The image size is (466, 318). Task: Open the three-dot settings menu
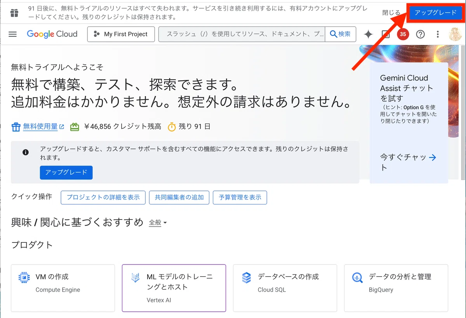coord(438,34)
